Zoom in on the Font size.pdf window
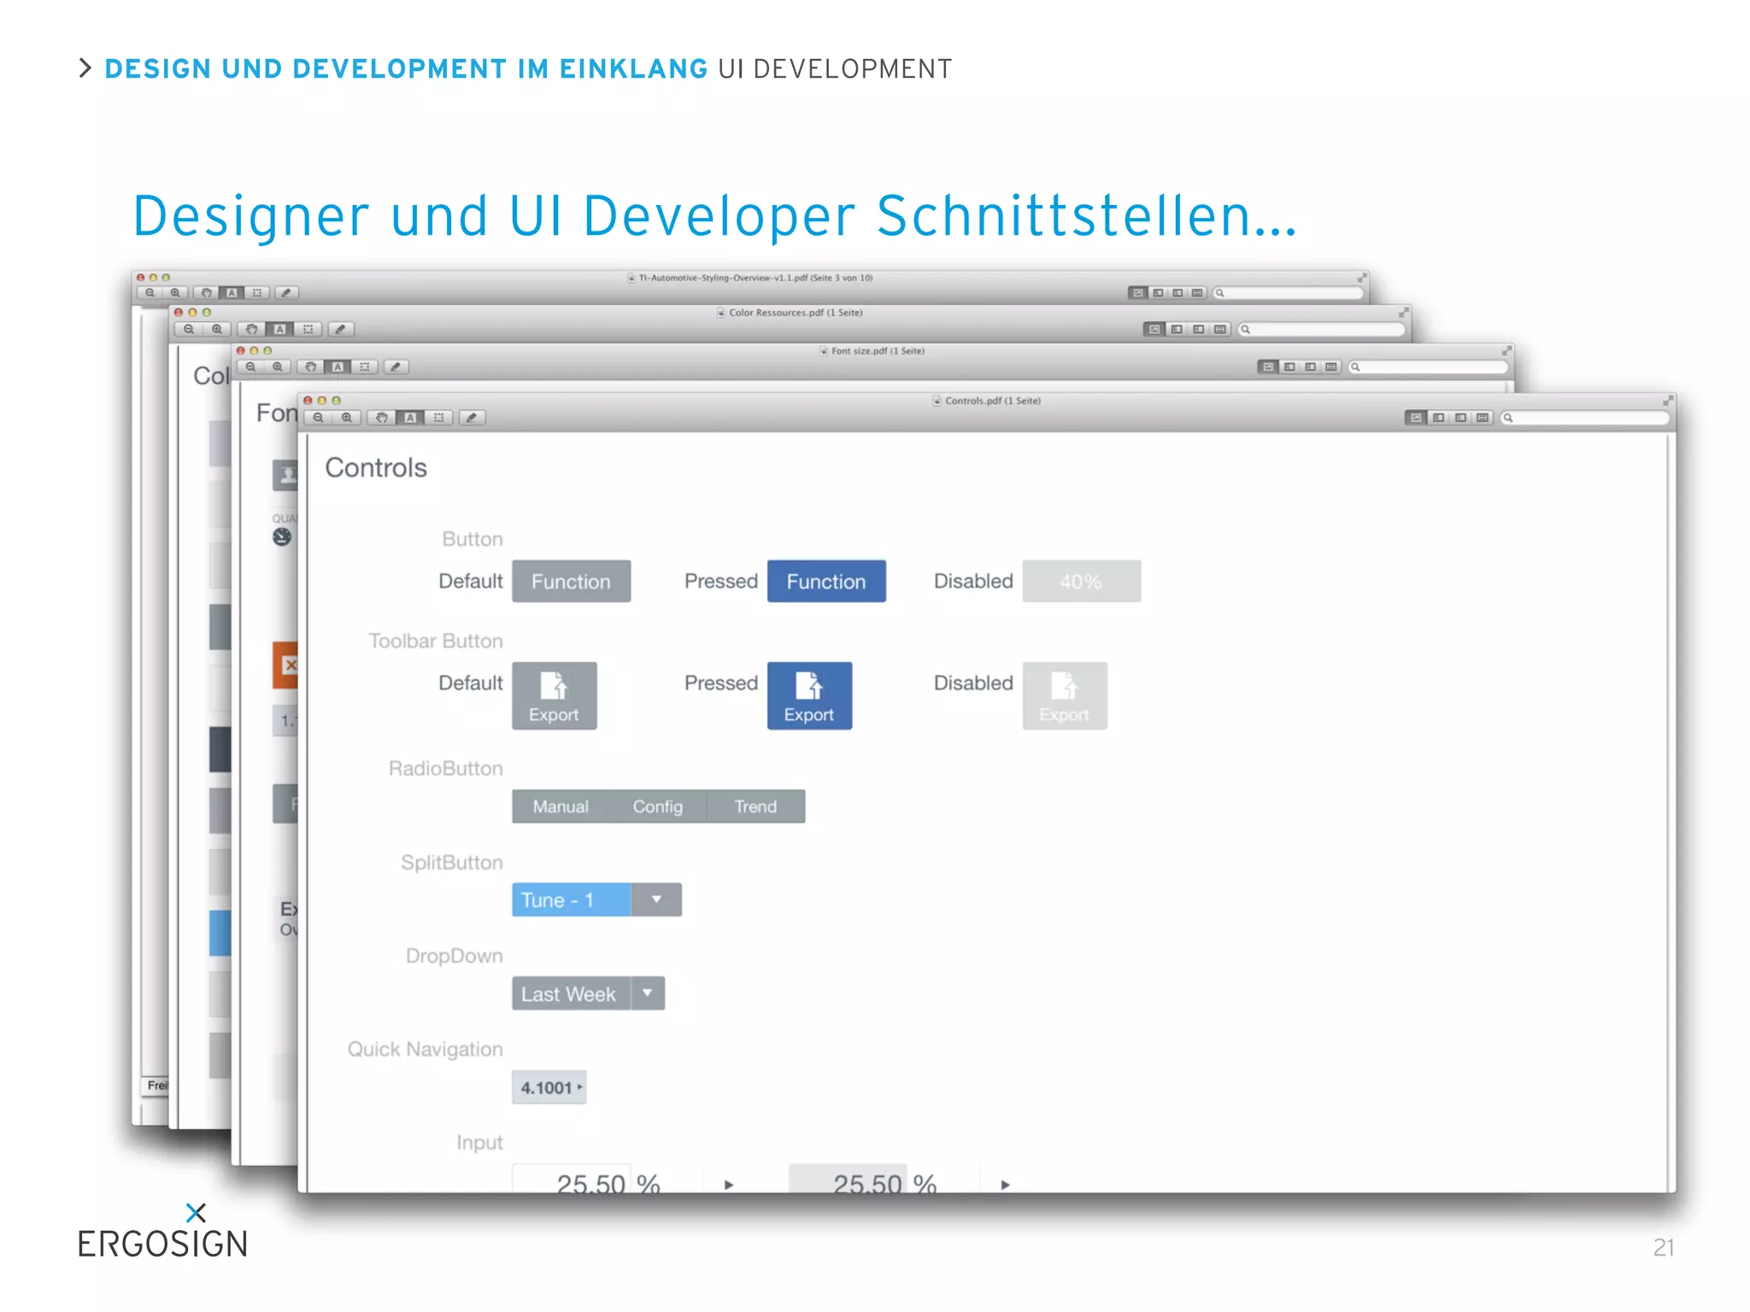This screenshot has width=1750, height=1312. [278, 367]
